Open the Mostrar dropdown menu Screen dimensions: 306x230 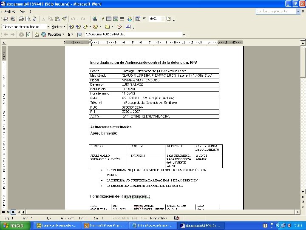coord(58,26)
